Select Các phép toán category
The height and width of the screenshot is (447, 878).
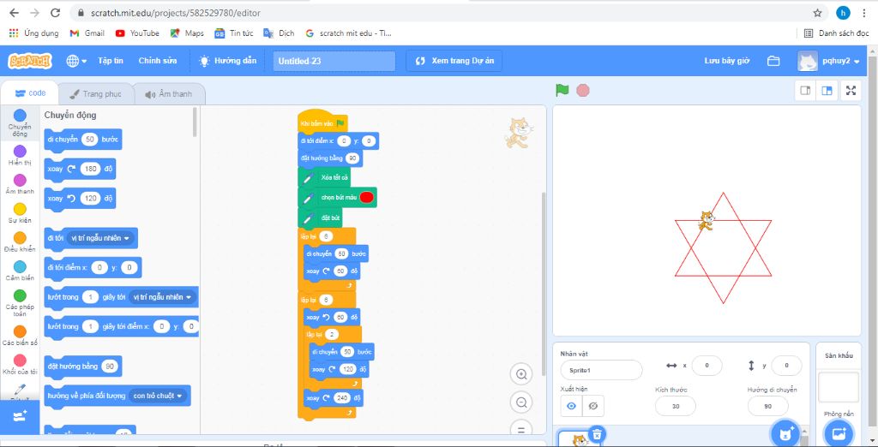pos(20,302)
